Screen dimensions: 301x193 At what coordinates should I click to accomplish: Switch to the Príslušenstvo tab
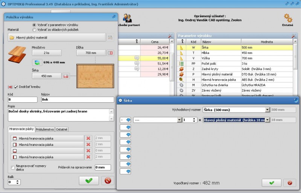45,130
